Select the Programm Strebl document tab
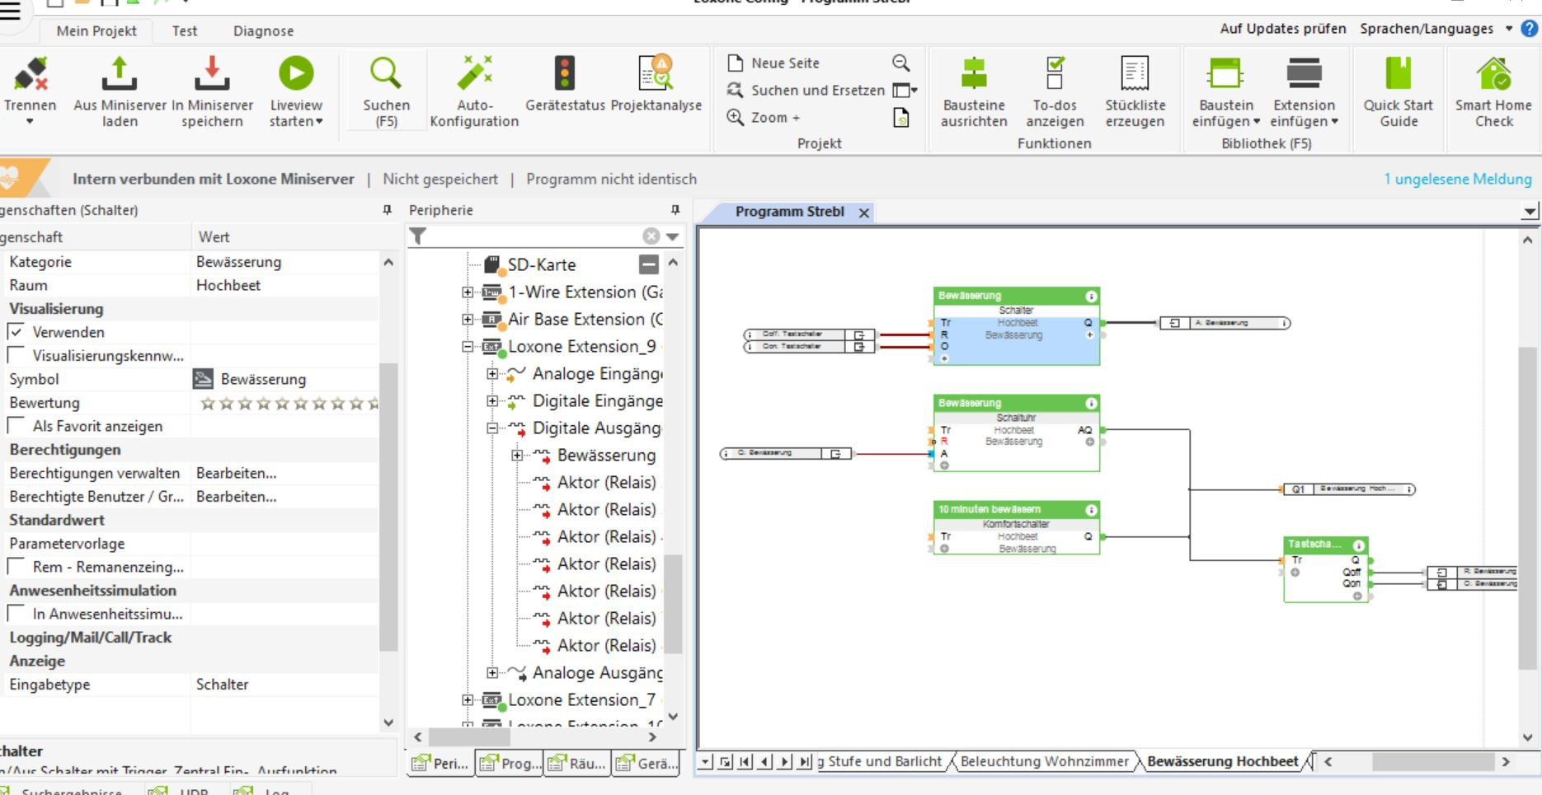The image size is (1542, 795). (789, 212)
